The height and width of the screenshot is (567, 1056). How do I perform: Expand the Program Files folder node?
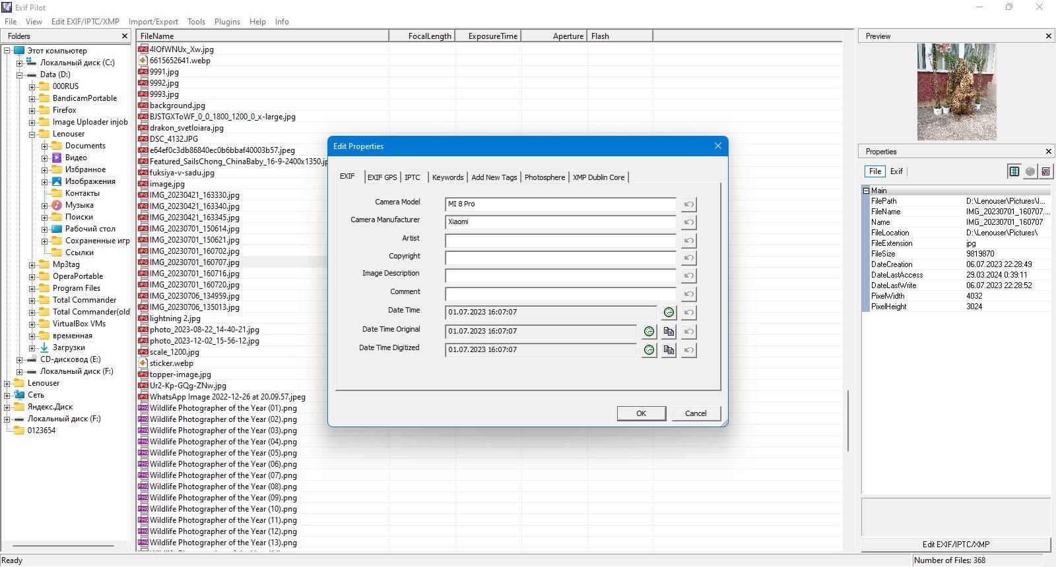32,288
